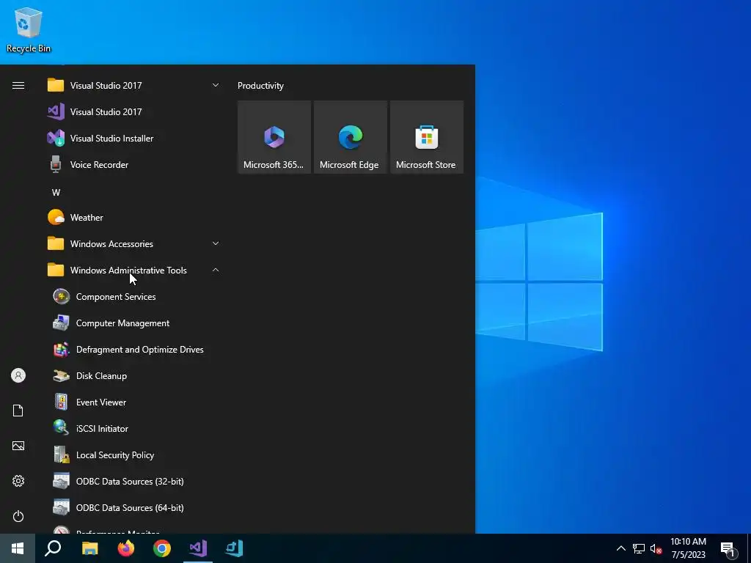Open the Microsoft Edge tile
The width and height of the screenshot is (751, 563).
click(350, 137)
